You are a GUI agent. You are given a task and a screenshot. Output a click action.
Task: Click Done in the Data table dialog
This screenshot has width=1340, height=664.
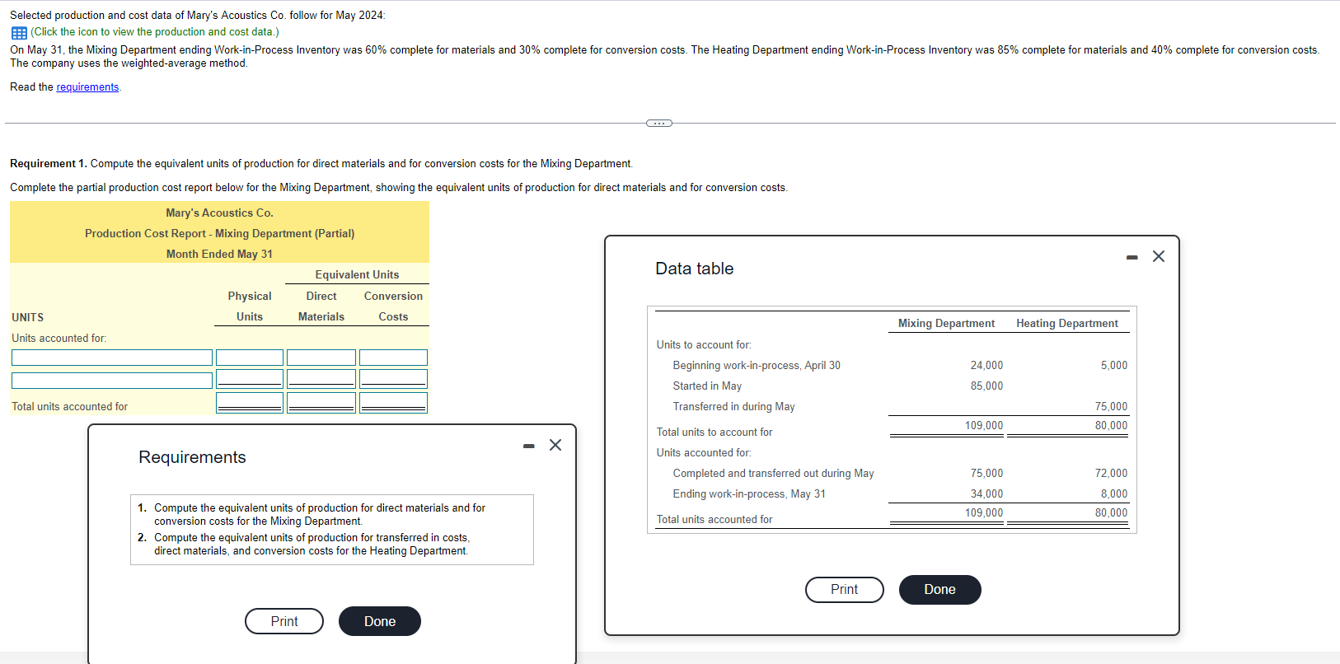(x=939, y=590)
